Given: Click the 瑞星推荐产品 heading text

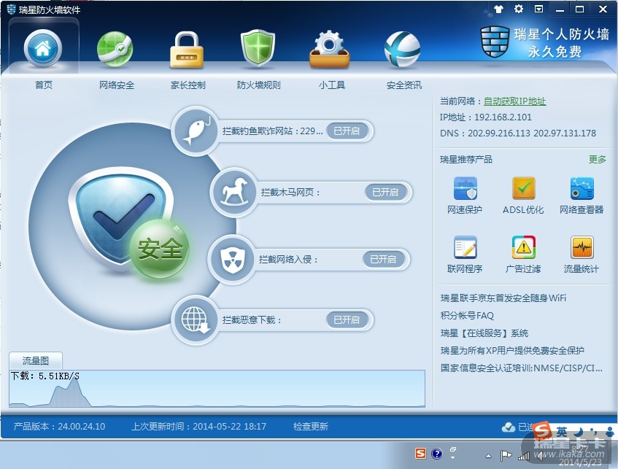Looking at the screenshot, I should pyautogui.click(x=466, y=159).
